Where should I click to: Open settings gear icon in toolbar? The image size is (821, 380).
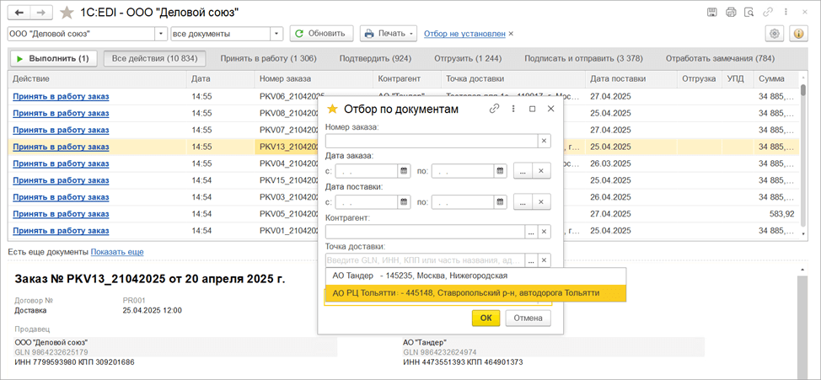pyautogui.click(x=775, y=34)
